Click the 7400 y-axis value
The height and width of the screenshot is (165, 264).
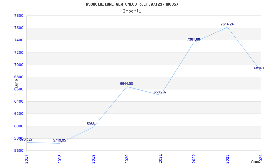[19, 40]
